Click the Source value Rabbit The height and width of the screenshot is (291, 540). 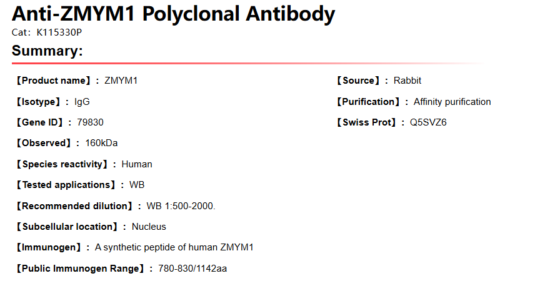(407, 81)
